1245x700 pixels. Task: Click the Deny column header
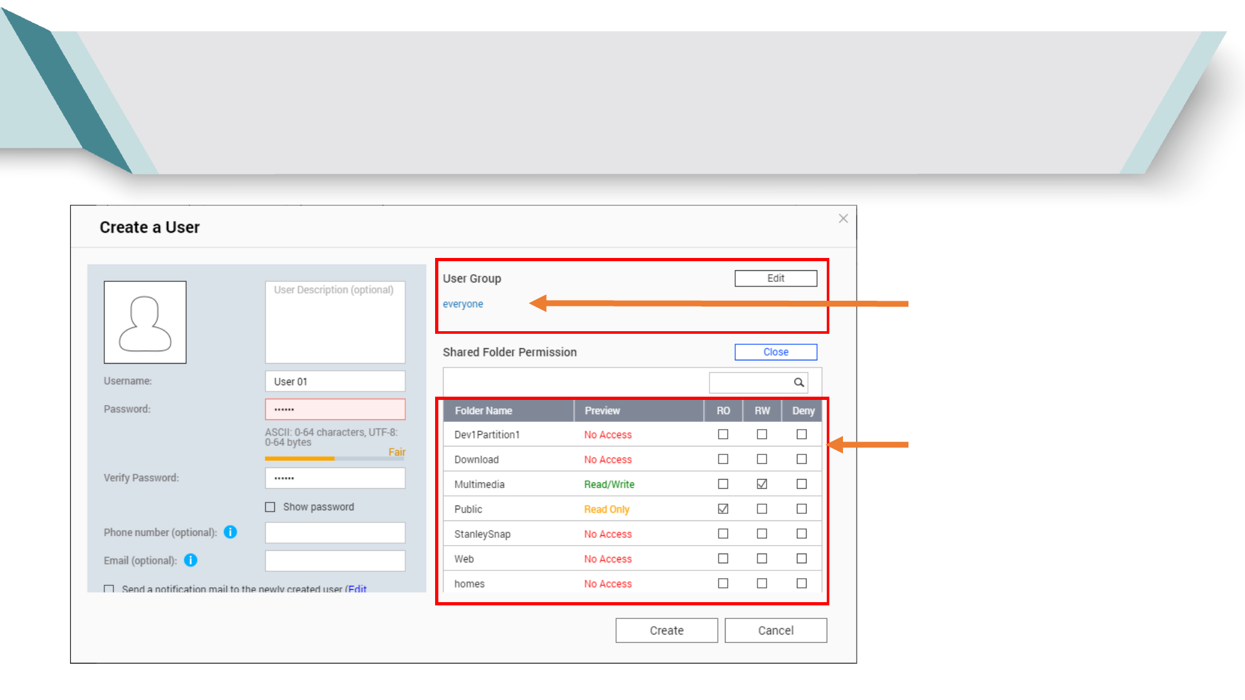(803, 411)
